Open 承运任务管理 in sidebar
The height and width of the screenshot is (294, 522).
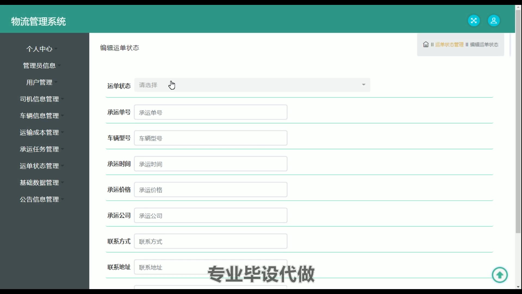tap(39, 149)
